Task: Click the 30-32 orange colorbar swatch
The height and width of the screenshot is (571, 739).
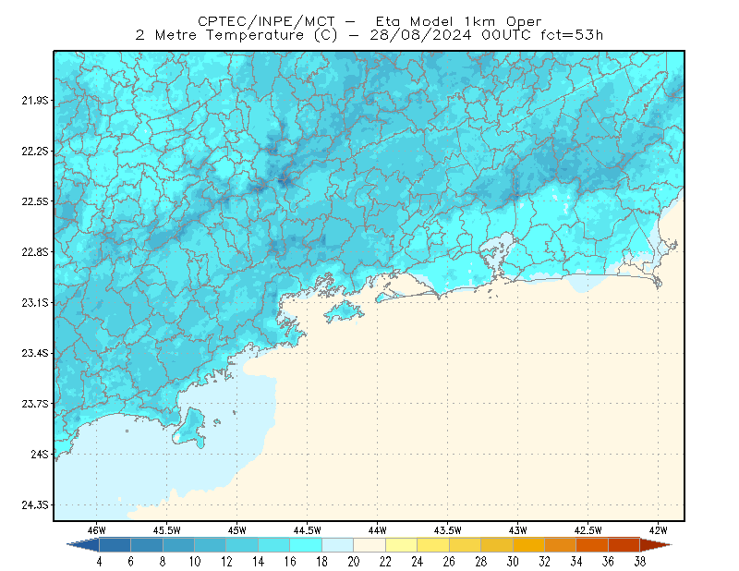Action: tap(528, 545)
